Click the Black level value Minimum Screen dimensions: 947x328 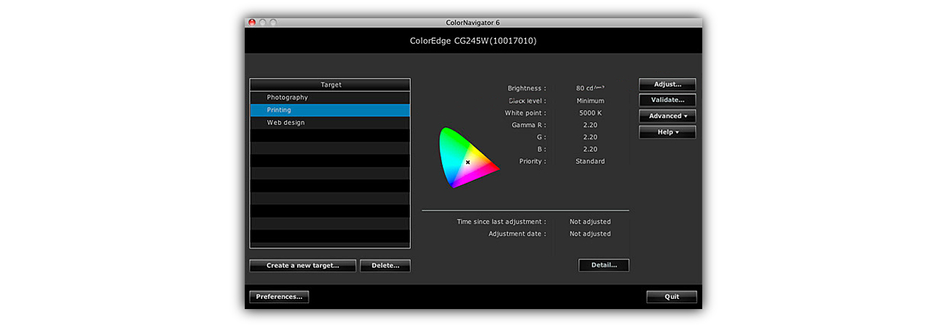pos(590,101)
